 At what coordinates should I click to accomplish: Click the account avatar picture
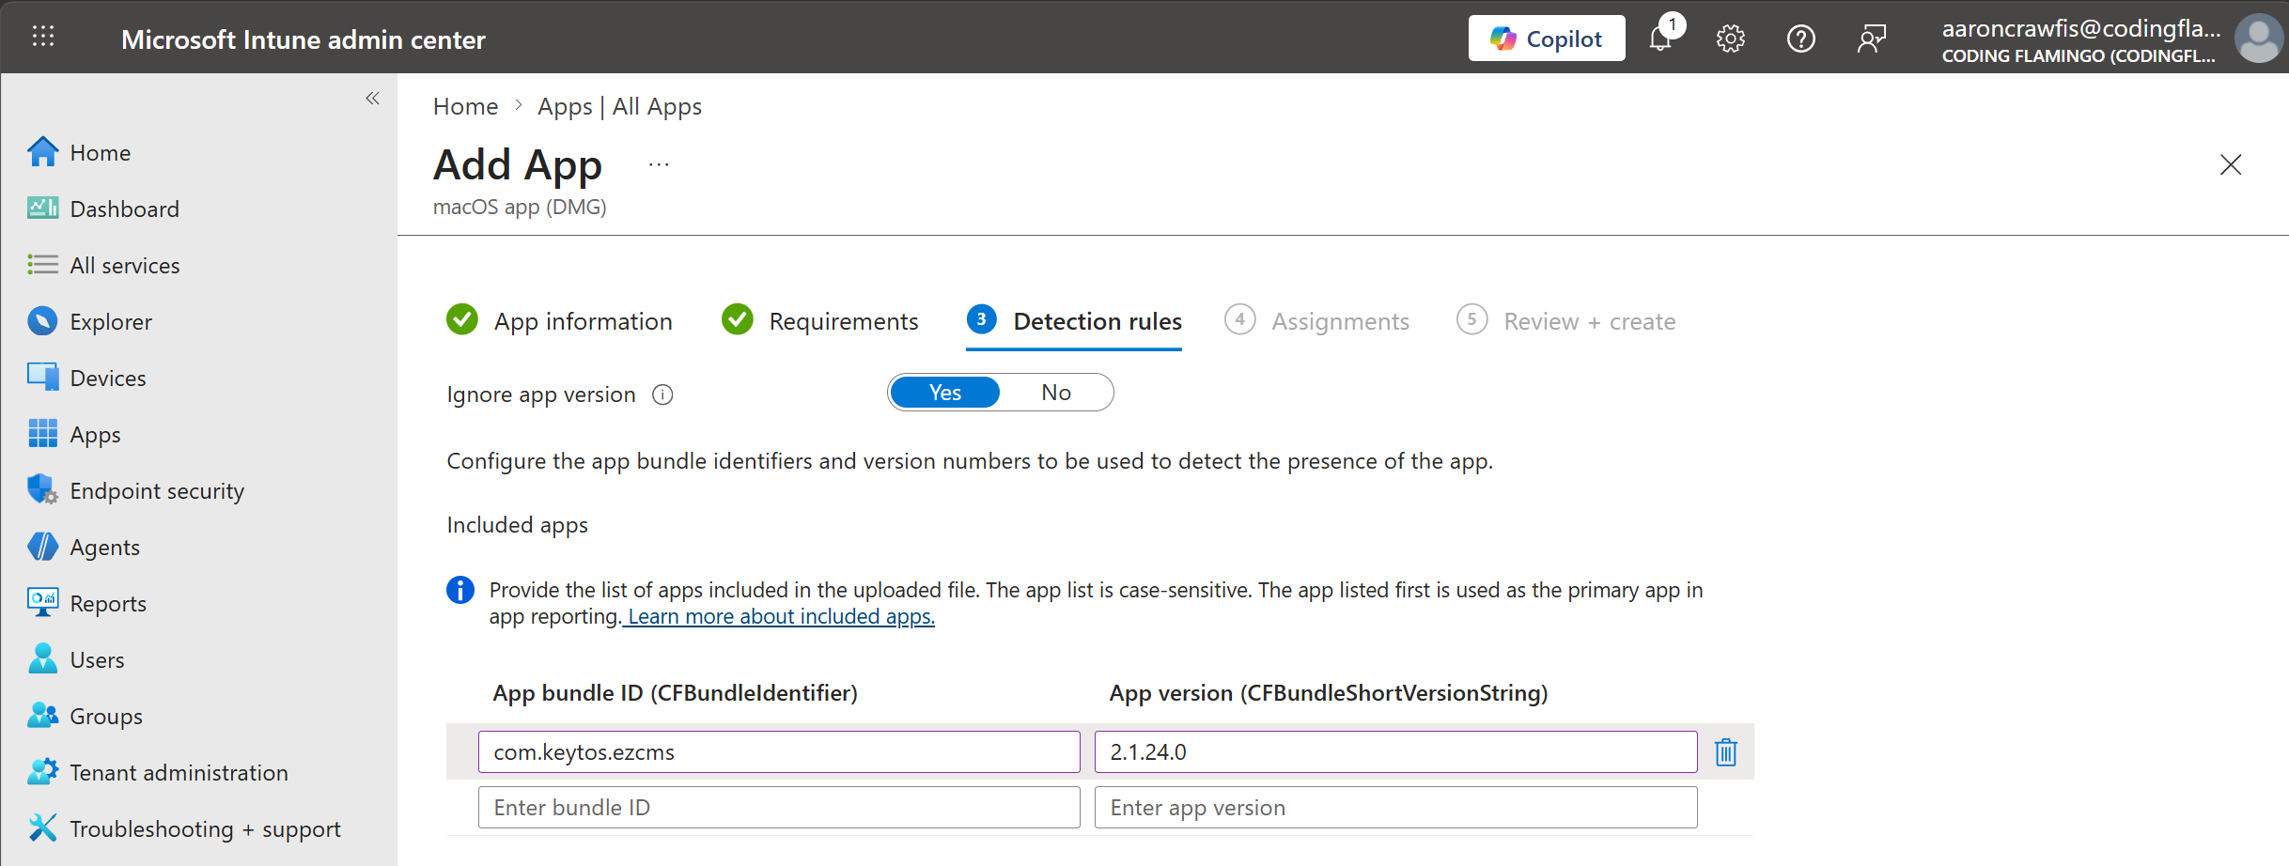click(2259, 38)
